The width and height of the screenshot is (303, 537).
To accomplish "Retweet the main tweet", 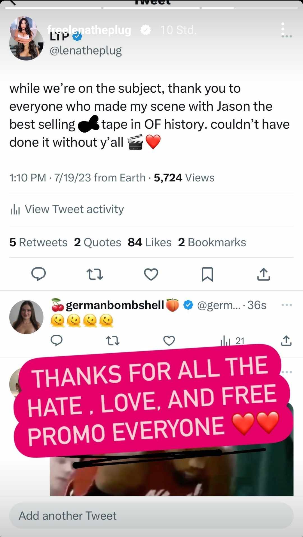I will [x=95, y=274].
